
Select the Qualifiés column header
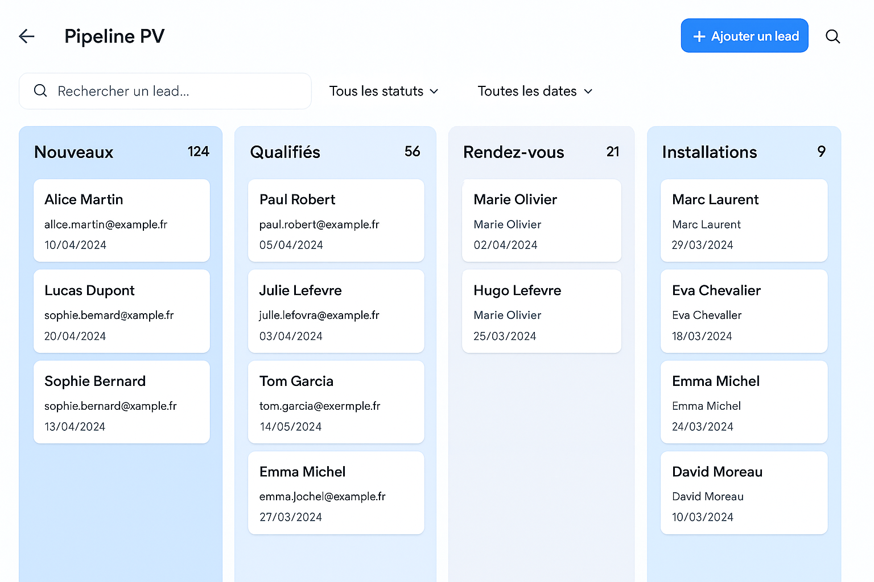click(285, 152)
